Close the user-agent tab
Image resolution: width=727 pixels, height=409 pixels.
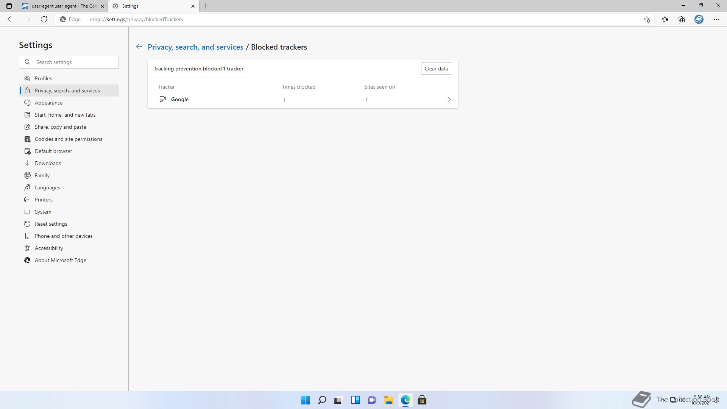tap(102, 6)
